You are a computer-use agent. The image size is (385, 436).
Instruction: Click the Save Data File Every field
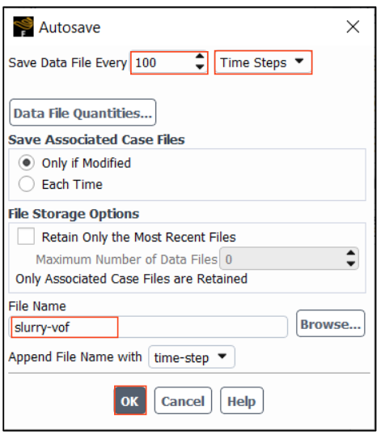pyautogui.click(x=169, y=62)
